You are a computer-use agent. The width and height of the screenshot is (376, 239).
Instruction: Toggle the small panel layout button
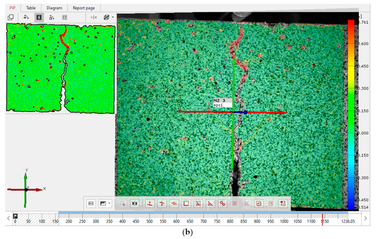click(91, 203)
